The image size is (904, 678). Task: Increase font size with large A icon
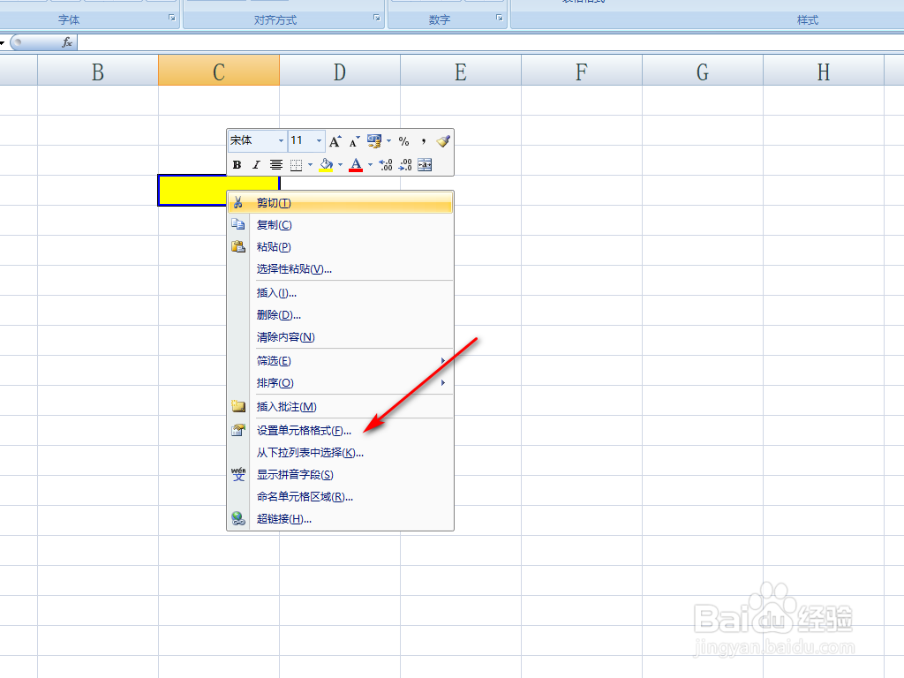[x=335, y=141]
